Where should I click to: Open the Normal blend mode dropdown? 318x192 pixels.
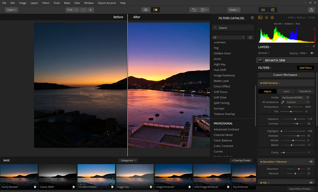[264, 53]
